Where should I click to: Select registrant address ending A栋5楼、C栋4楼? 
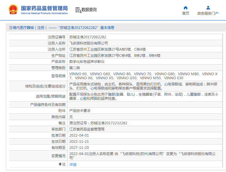pos(108,49)
